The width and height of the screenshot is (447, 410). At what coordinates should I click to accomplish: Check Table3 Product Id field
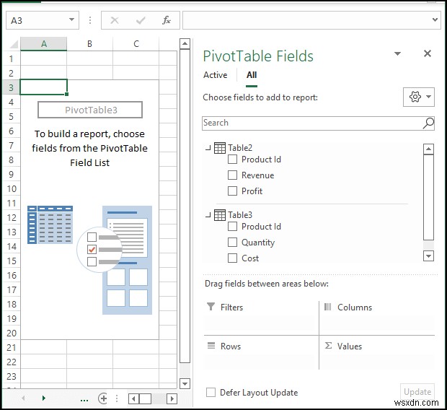pyautogui.click(x=232, y=227)
